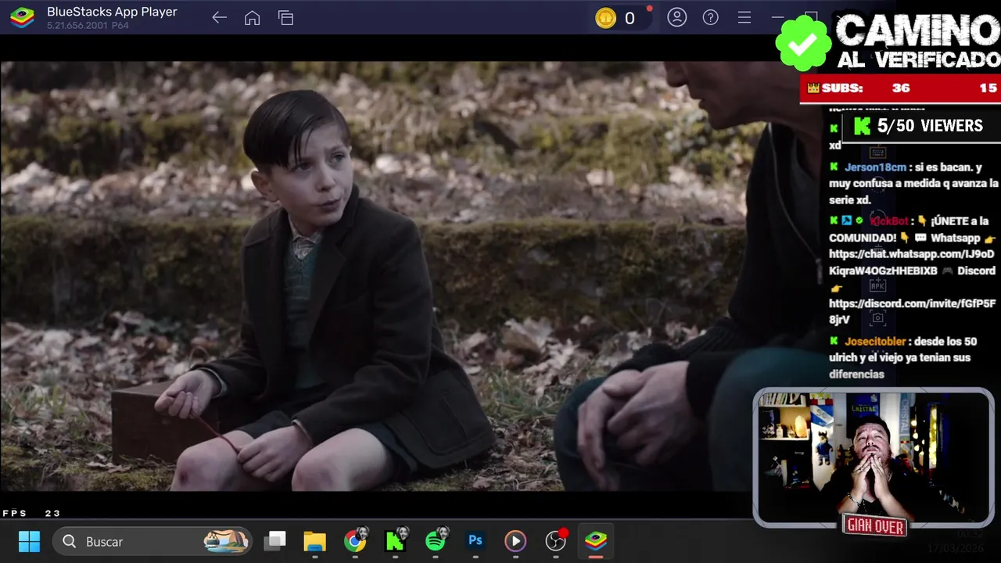Screen dimensions: 1001x563
Task: Open the Windows Start menu
Action: pyautogui.click(x=29, y=541)
